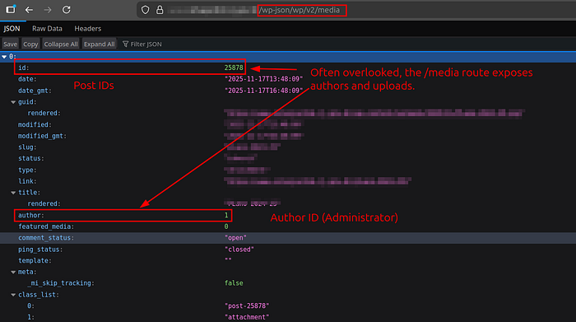576x322 pixels.
Task: Click the site security padlock icon
Action: [x=160, y=10]
